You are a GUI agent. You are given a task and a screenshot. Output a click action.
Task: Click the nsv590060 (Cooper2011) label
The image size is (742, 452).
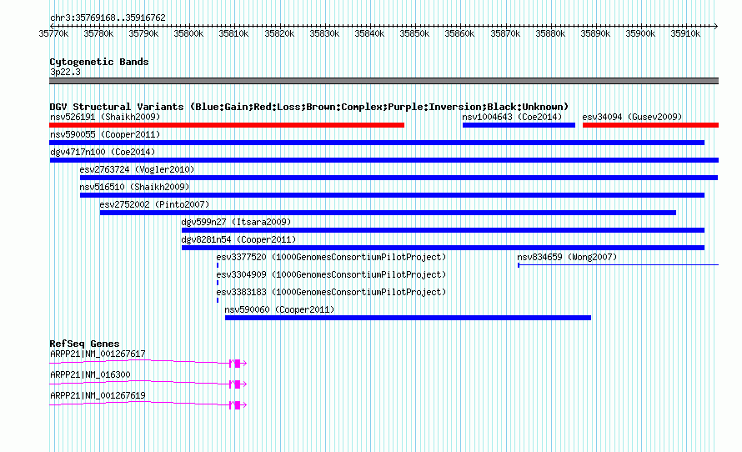[x=279, y=309]
